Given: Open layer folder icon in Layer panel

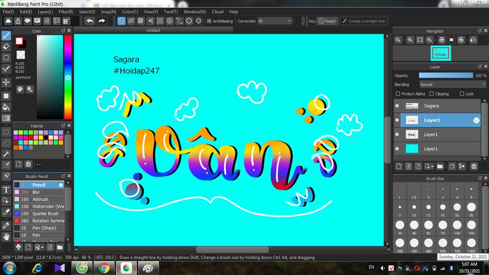Looking at the screenshot, I should (440, 166).
